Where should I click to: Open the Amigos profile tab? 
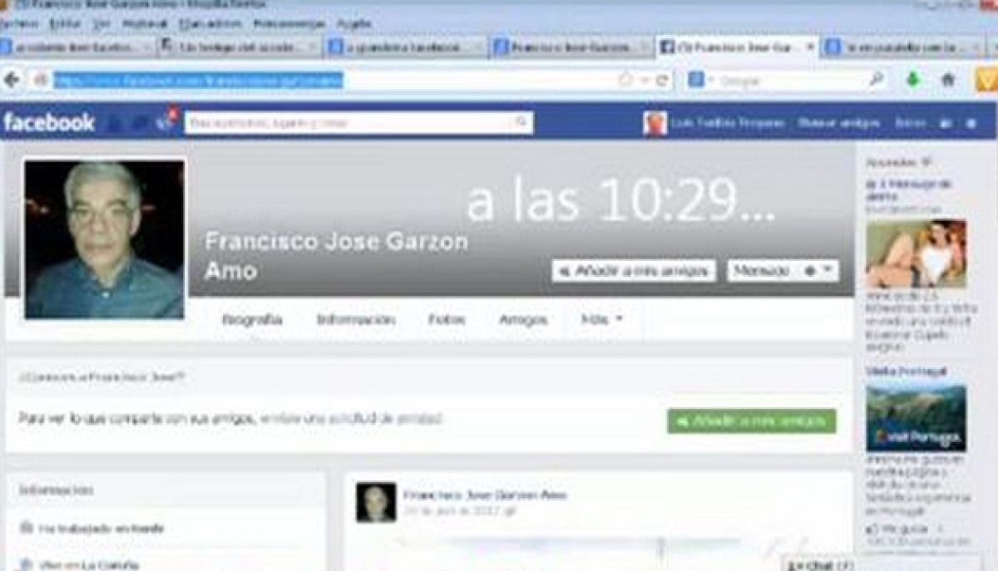(523, 320)
